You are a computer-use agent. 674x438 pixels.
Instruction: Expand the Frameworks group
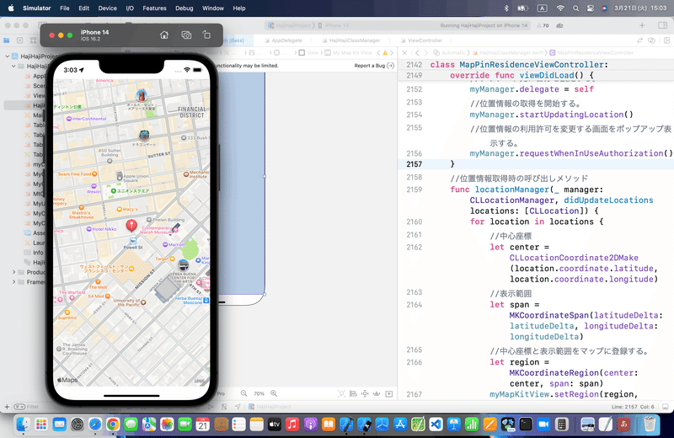point(13,282)
